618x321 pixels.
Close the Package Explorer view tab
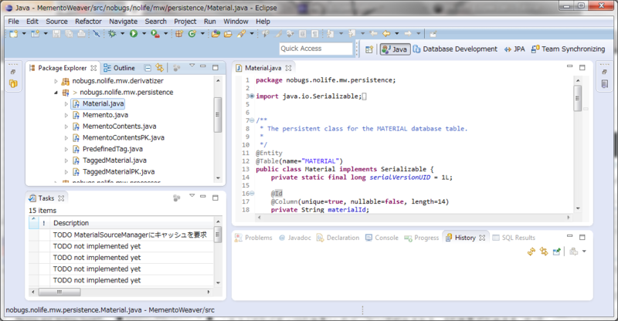click(93, 68)
